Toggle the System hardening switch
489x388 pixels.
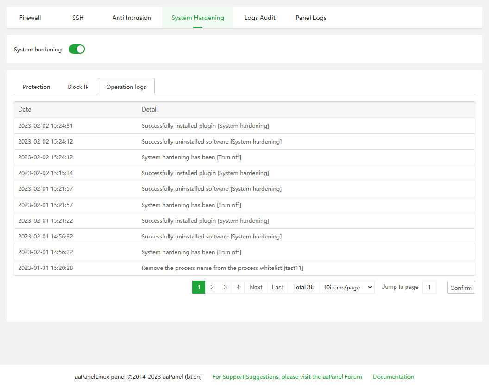77,49
